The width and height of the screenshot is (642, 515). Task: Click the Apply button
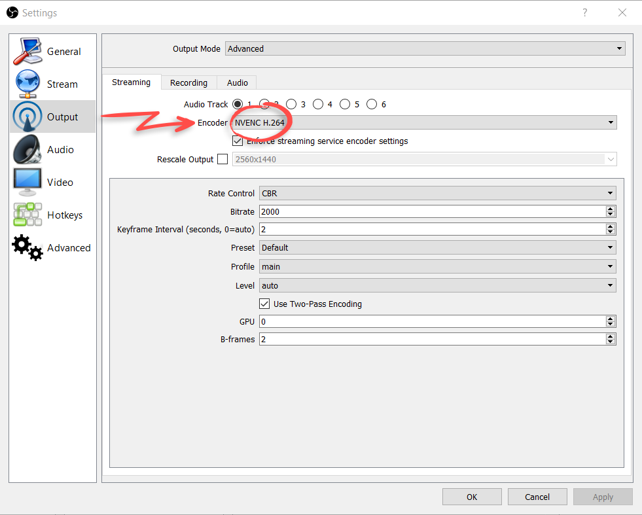point(602,497)
